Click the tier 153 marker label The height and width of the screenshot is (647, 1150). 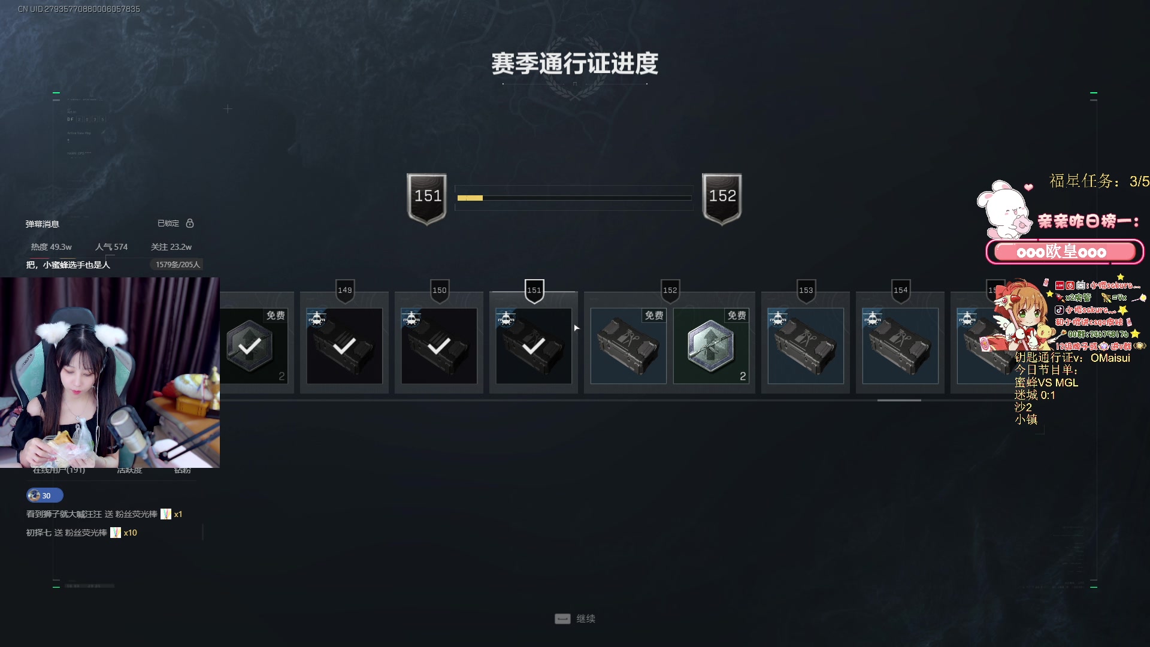[x=806, y=291]
